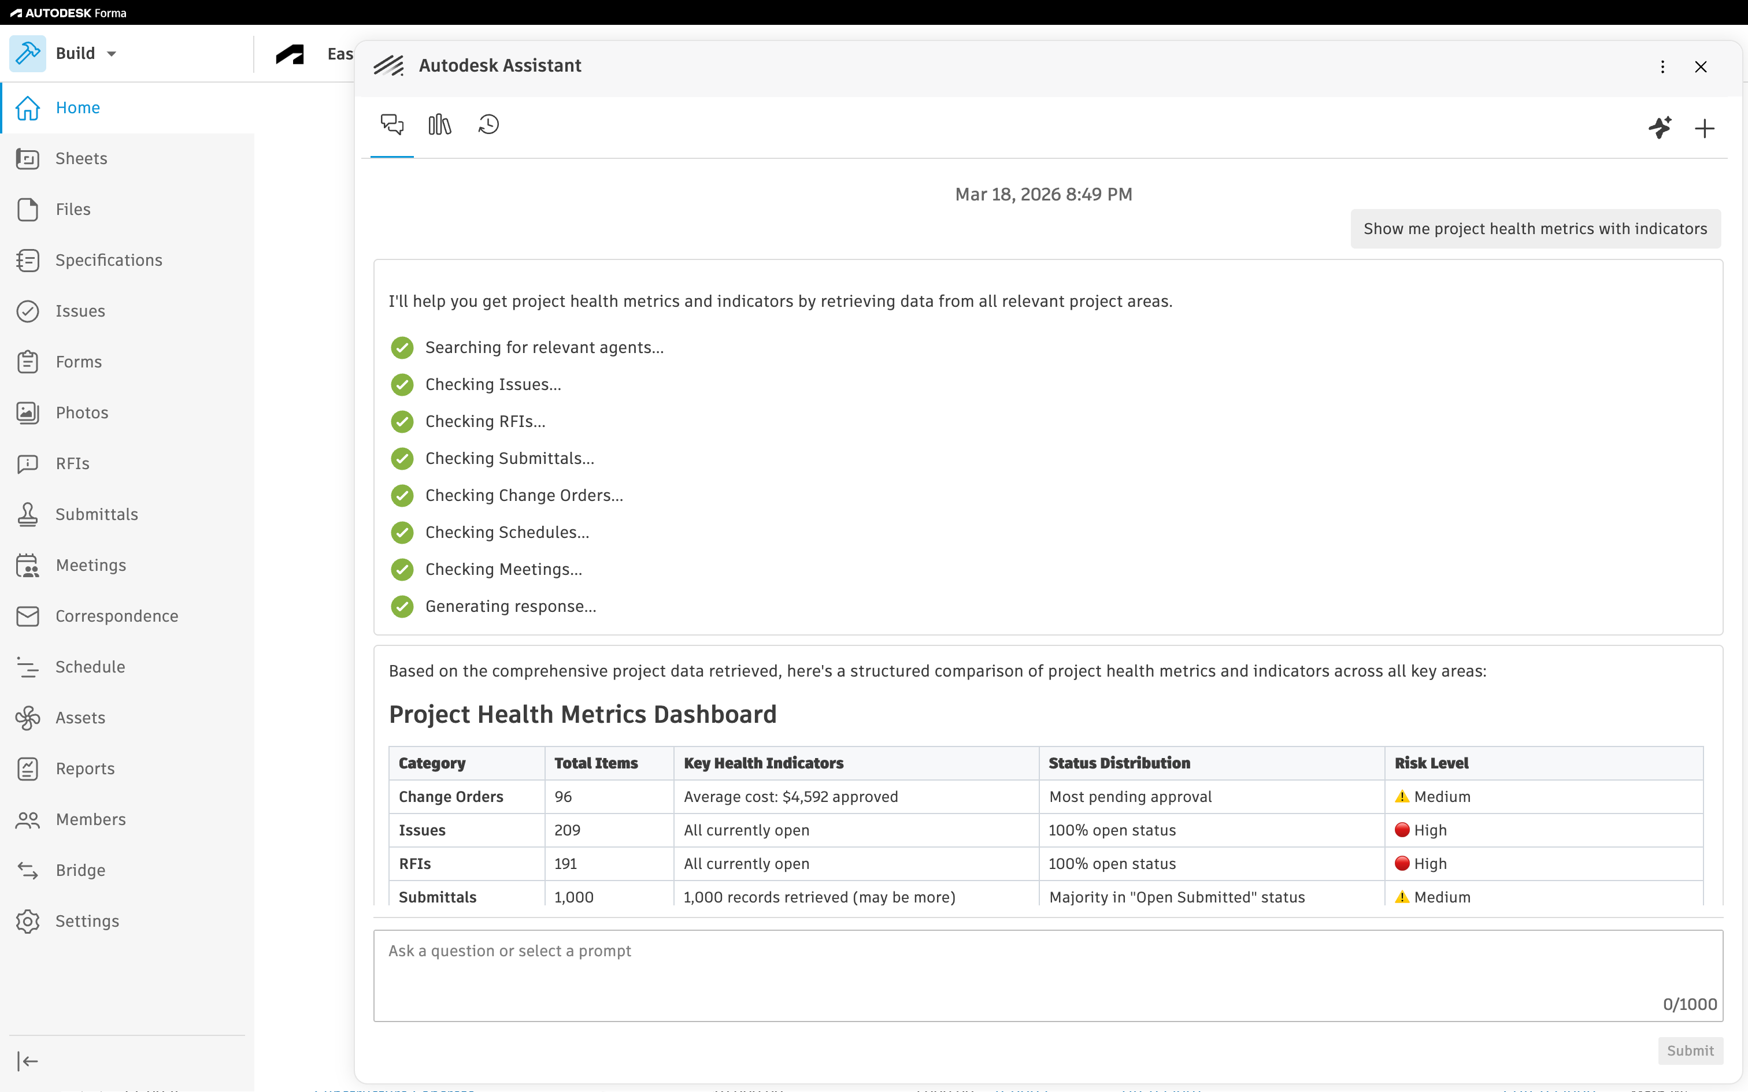Open the Home section in sidebar
This screenshot has width=1748, height=1092.
pos(127,107)
